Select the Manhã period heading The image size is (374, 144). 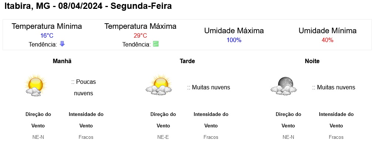click(x=62, y=61)
